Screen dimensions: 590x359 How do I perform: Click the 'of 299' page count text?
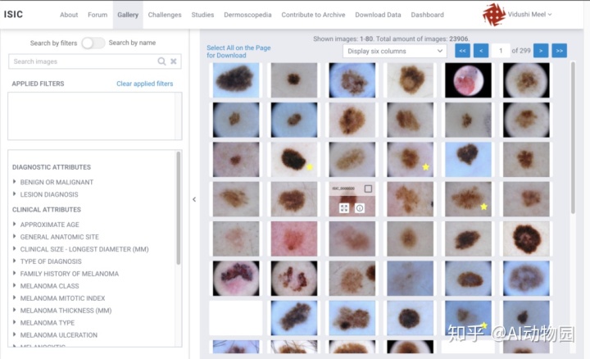(x=521, y=51)
